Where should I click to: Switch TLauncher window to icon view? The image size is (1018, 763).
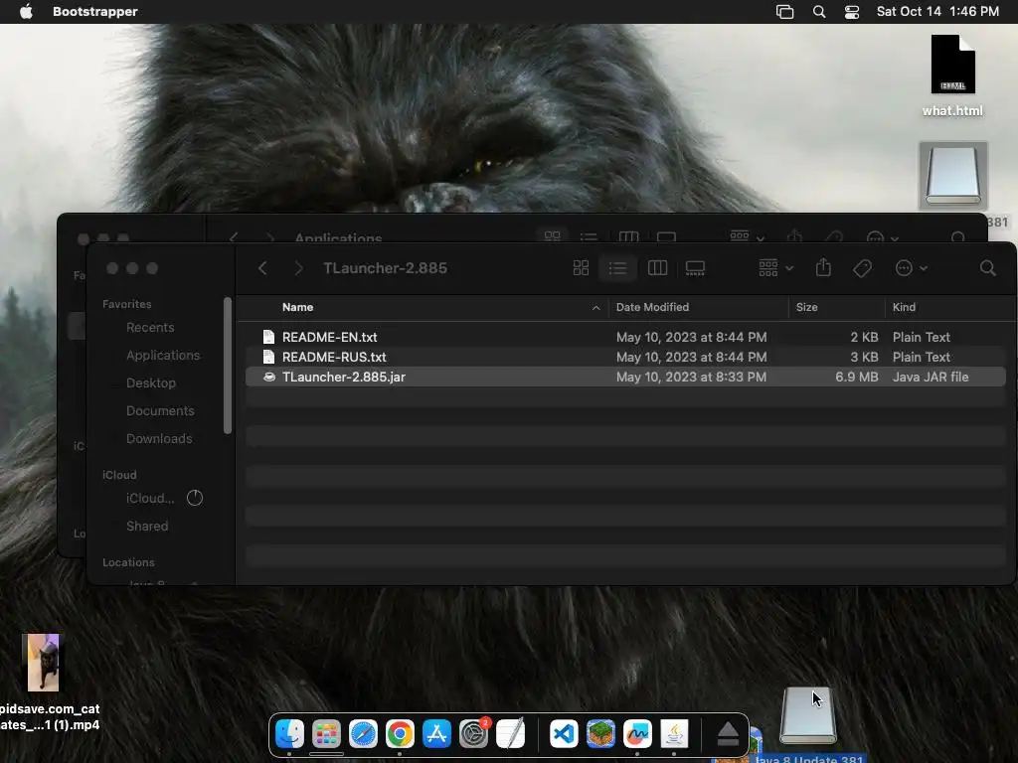581,268
